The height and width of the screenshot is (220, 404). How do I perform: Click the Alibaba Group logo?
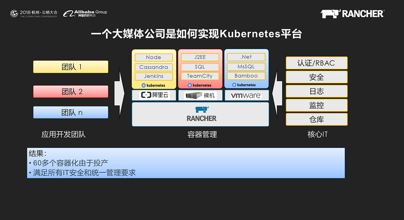(x=85, y=14)
